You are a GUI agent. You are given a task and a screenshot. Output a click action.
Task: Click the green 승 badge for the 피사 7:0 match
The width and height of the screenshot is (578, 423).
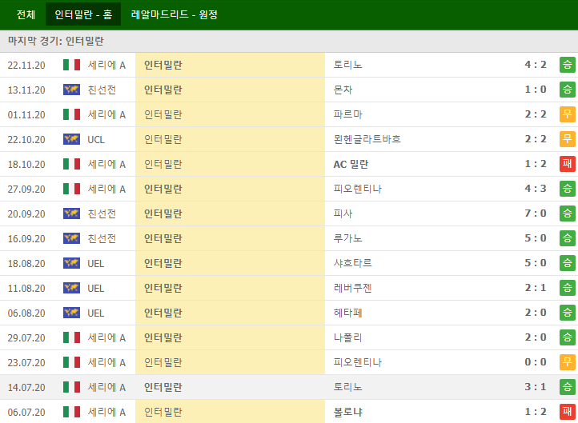click(x=568, y=213)
